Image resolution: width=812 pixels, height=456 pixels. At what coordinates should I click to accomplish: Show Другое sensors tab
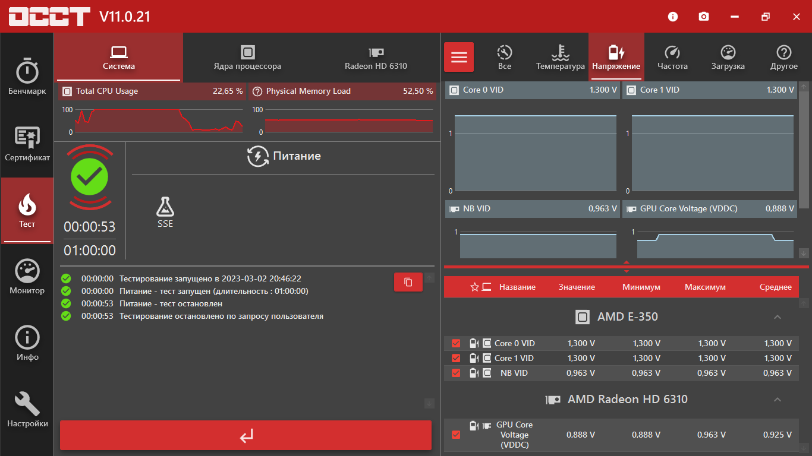784,58
